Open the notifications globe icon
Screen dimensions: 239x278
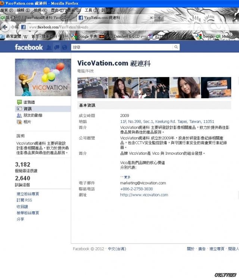point(65,47)
